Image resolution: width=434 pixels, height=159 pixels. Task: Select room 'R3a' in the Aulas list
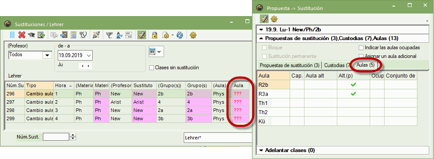(273, 94)
